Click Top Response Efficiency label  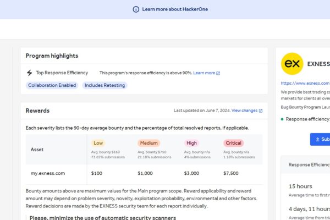click(62, 73)
